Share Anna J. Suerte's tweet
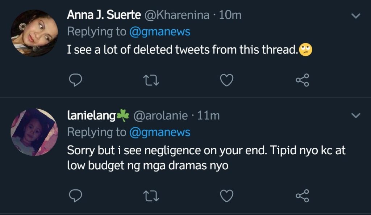The image size is (371, 215). coord(302,80)
